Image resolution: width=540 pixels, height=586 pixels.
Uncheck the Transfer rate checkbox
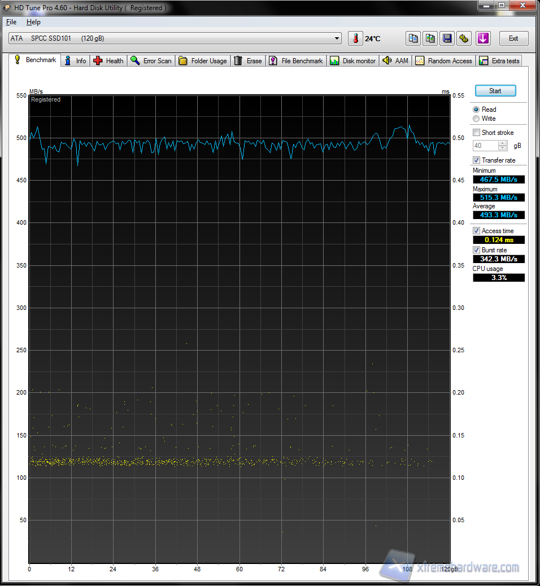click(x=477, y=160)
